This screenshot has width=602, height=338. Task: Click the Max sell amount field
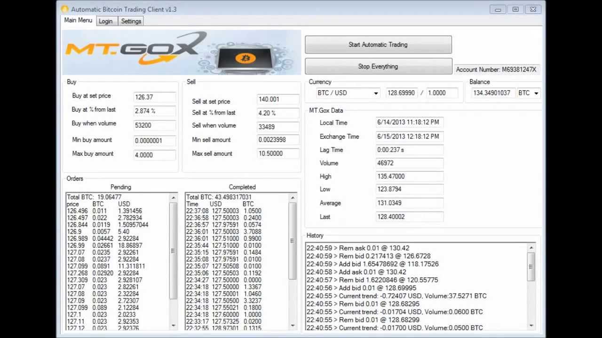coord(278,154)
